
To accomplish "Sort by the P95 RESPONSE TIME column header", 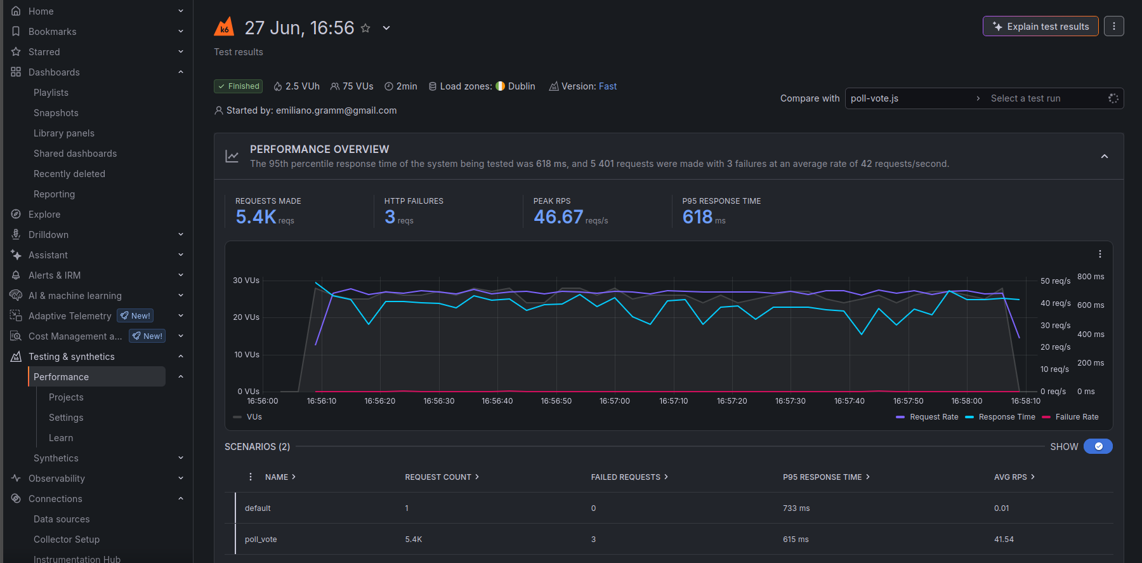I will click(x=826, y=477).
